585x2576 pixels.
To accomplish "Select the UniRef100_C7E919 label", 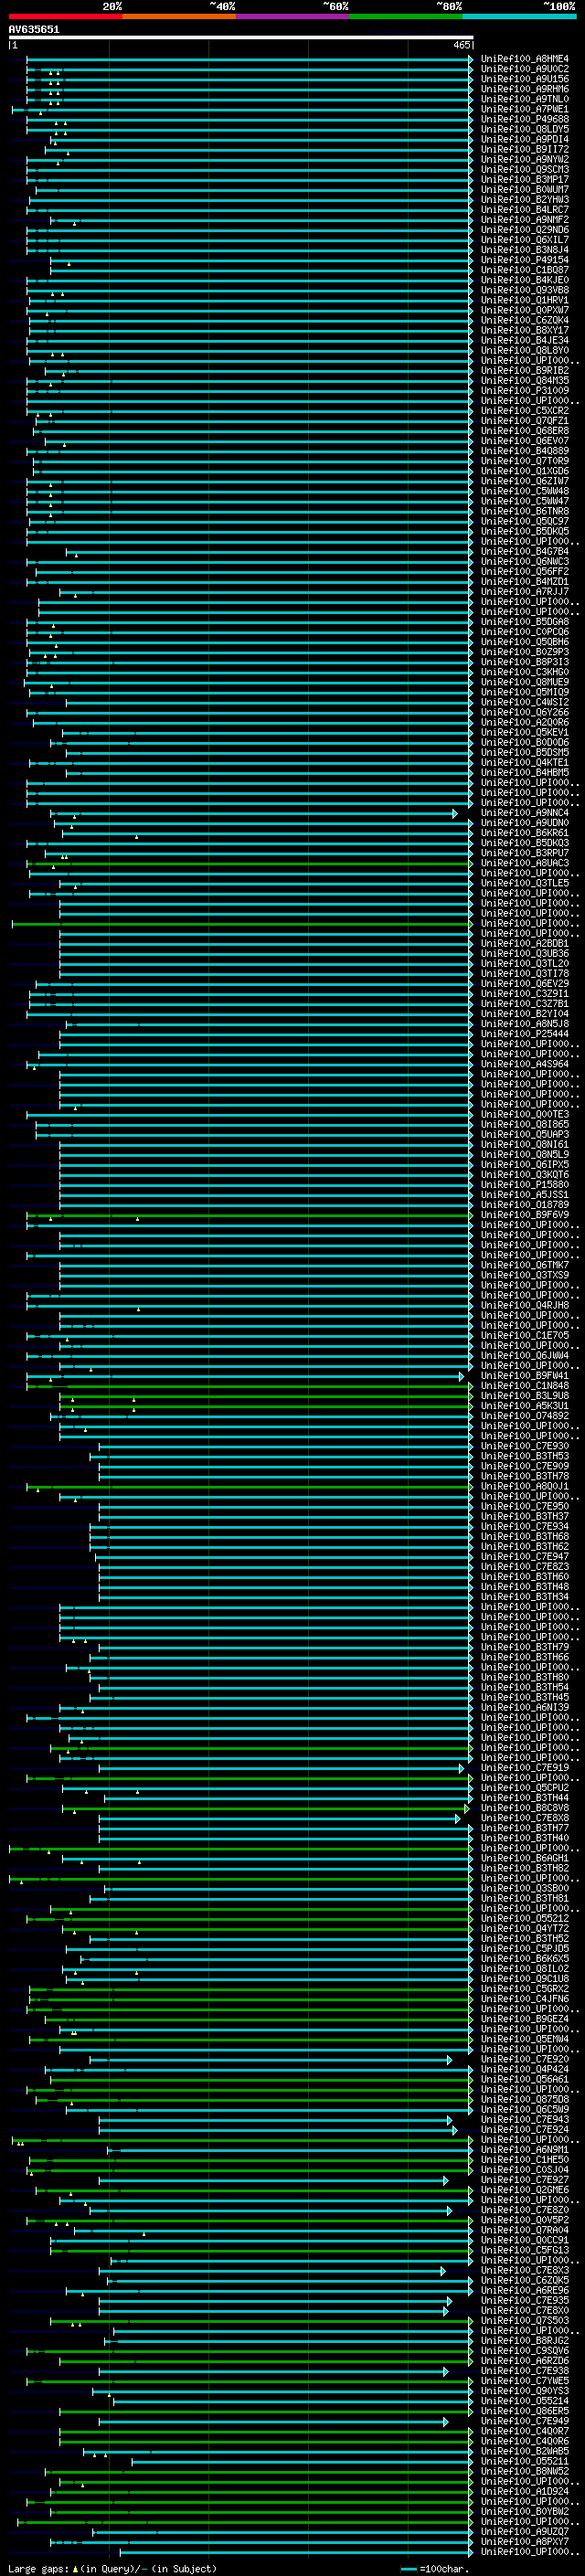I will click(x=524, y=1767).
